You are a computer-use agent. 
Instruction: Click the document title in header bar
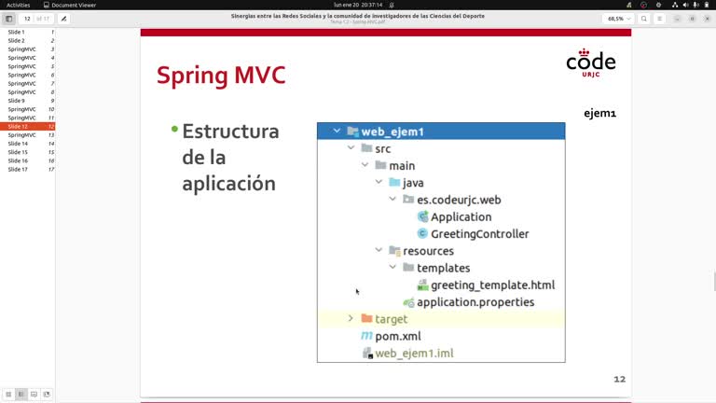click(x=358, y=16)
